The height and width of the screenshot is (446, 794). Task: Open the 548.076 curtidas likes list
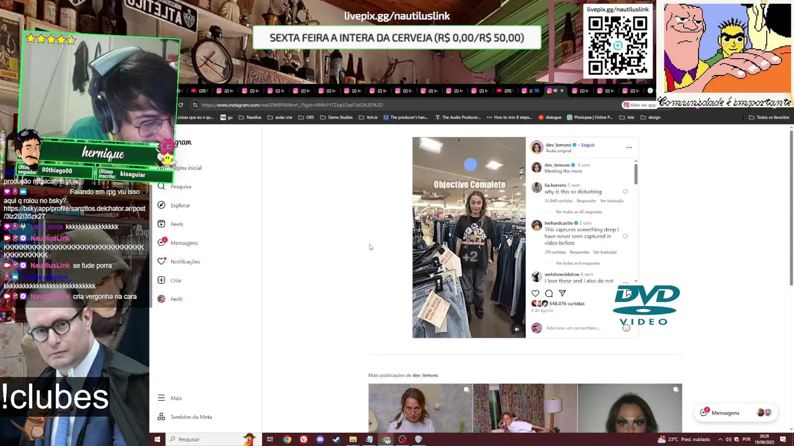point(567,304)
